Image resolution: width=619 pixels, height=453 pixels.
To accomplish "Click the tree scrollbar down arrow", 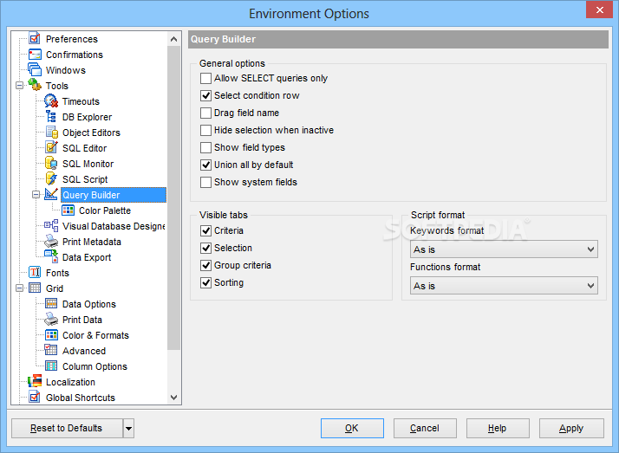I will 173,397.
